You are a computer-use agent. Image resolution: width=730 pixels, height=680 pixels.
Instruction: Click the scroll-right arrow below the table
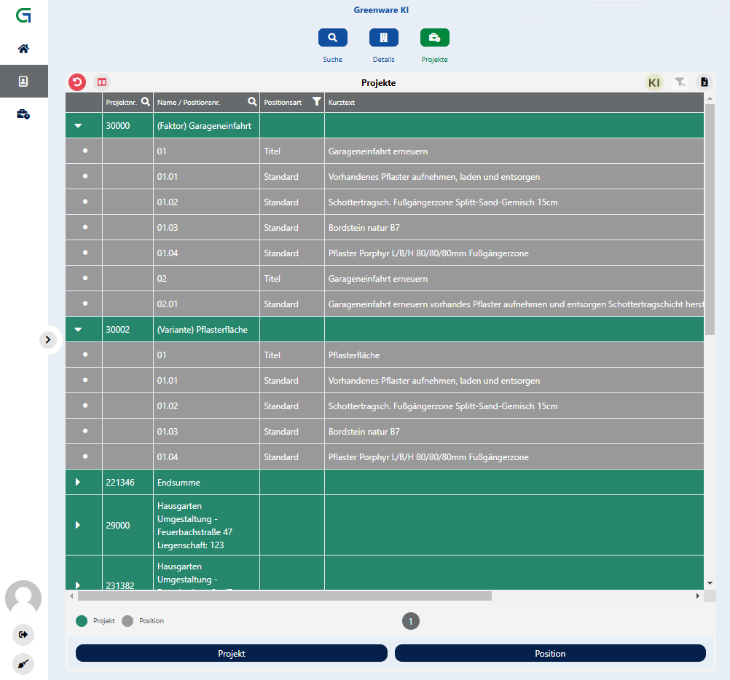point(697,596)
